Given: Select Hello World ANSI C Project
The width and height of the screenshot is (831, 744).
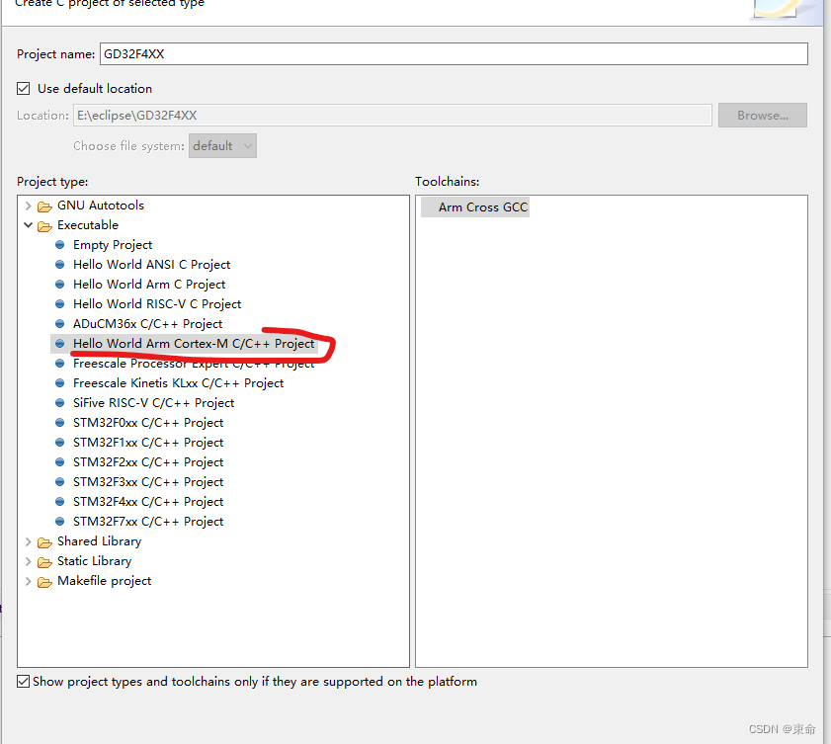Looking at the screenshot, I should [x=151, y=265].
